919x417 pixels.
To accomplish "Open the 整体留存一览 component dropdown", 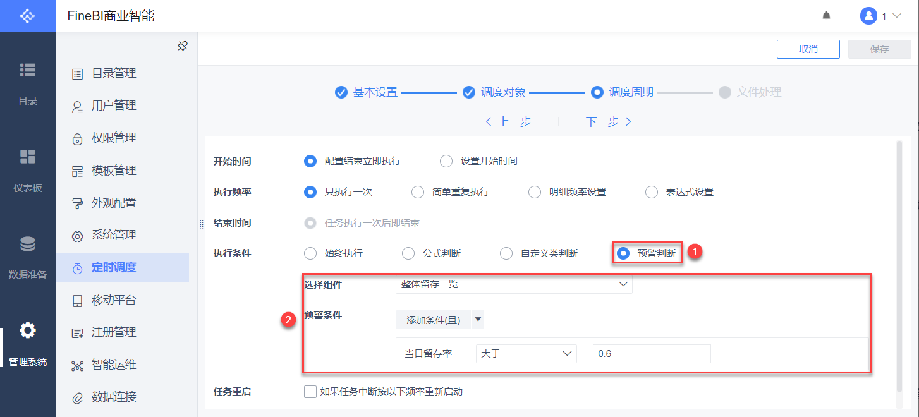I will pos(513,284).
